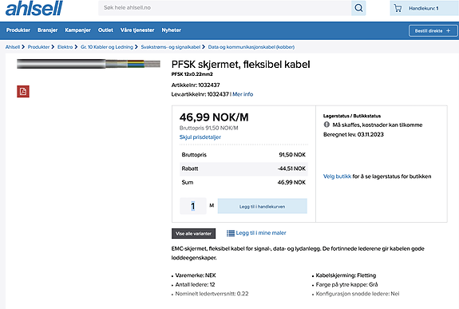Go to Elektro breadcrumb link
Image resolution: width=459 pixels, height=309 pixels.
click(65, 47)
